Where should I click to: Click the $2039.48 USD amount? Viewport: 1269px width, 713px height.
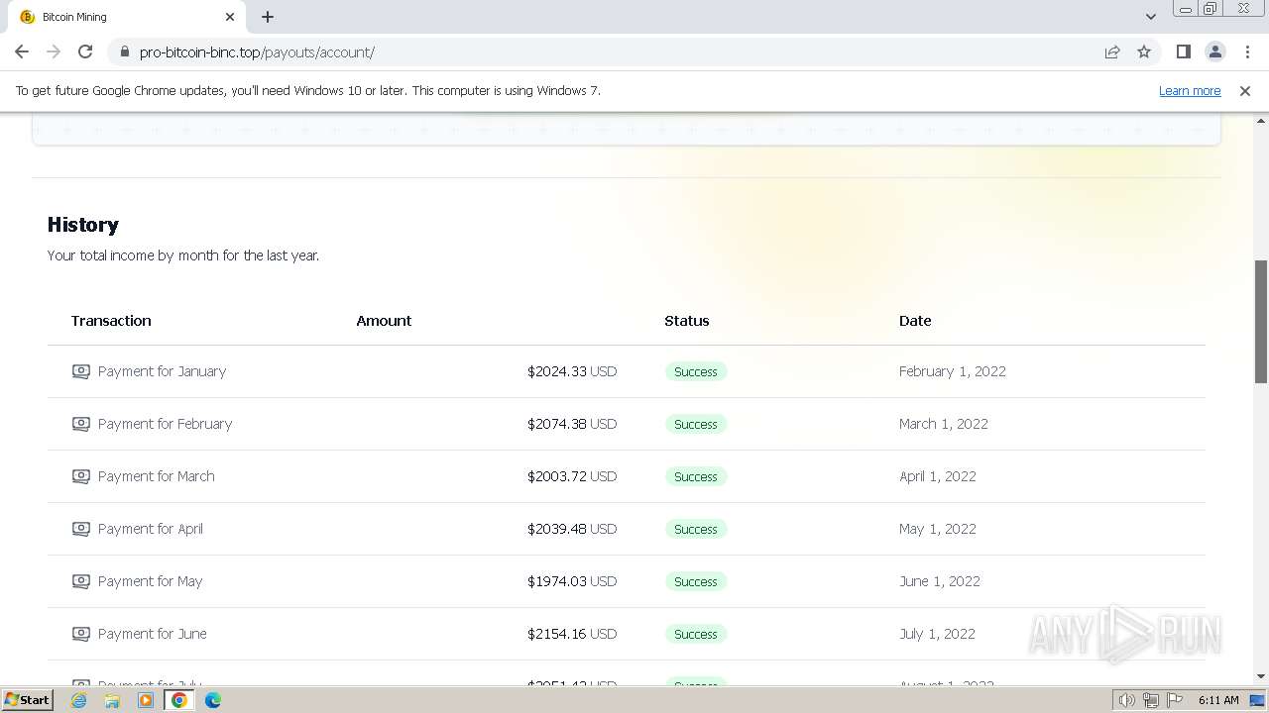tap(572, 529)
